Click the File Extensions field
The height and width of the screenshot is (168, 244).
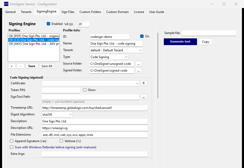(x=94, y=135)
